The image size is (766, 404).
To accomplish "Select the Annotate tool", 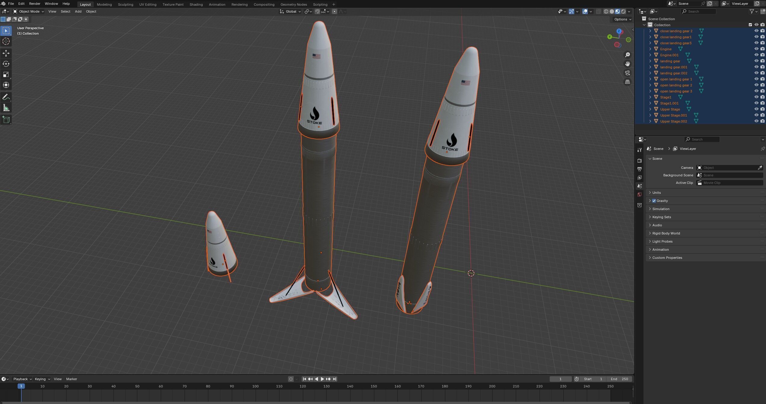I will click(x=6, y=97).
